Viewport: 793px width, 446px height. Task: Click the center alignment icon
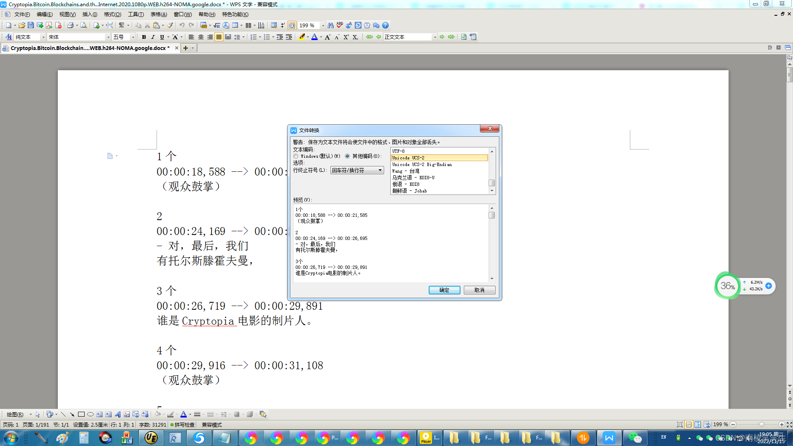click(x=201, y=37)
